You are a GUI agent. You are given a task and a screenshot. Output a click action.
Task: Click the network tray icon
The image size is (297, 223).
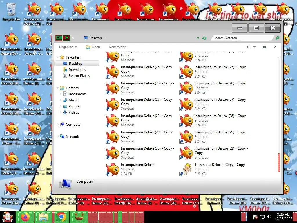click(x=262, y=217)
